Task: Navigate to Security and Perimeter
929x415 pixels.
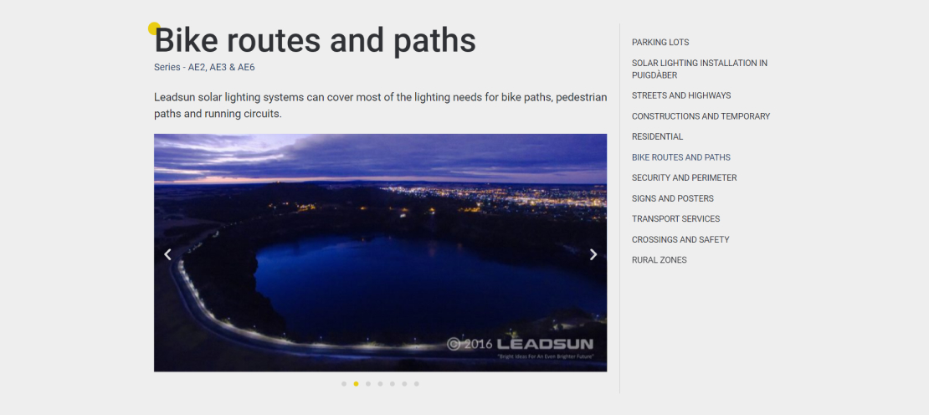Action: (684, 177)
